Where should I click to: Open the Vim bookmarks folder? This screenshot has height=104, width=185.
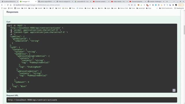pos(46,8)
